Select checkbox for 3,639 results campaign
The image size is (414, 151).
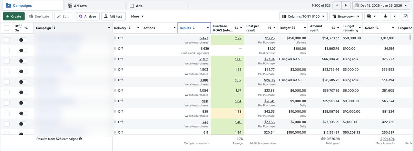point(7,50)
